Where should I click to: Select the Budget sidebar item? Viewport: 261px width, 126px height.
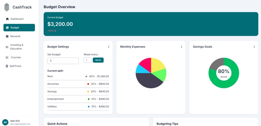click(19, 27)
